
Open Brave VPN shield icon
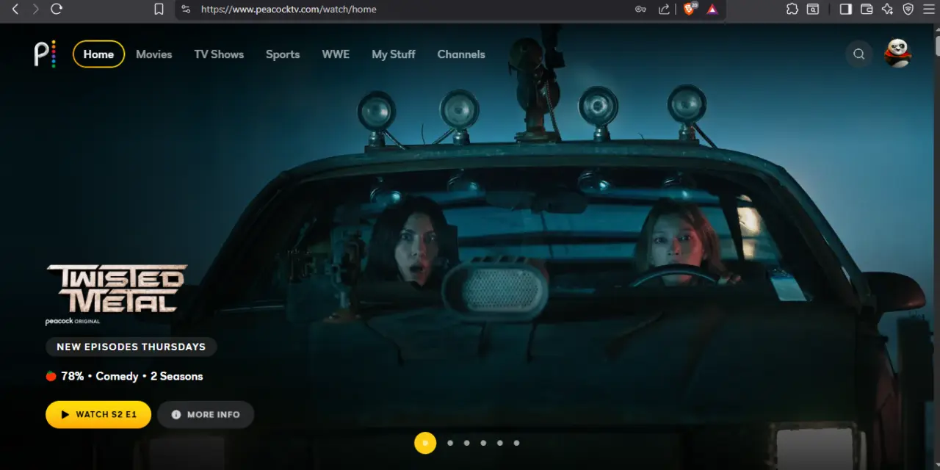tap(908, 9)
